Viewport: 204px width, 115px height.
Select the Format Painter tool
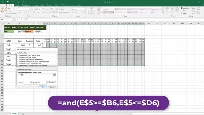[x=11, y=13]
